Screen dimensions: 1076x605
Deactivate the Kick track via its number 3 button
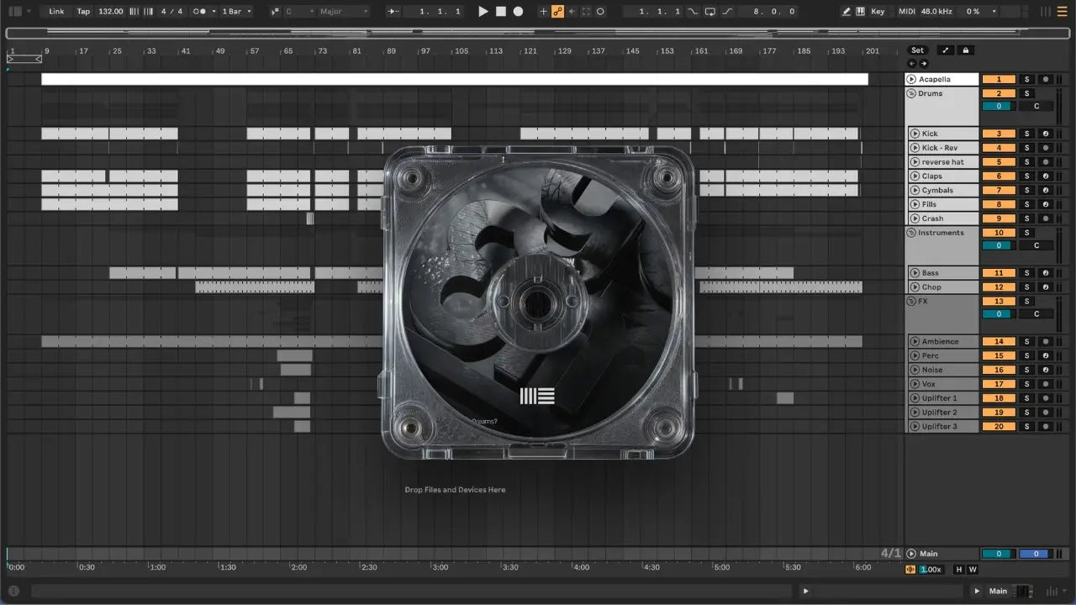999,134
